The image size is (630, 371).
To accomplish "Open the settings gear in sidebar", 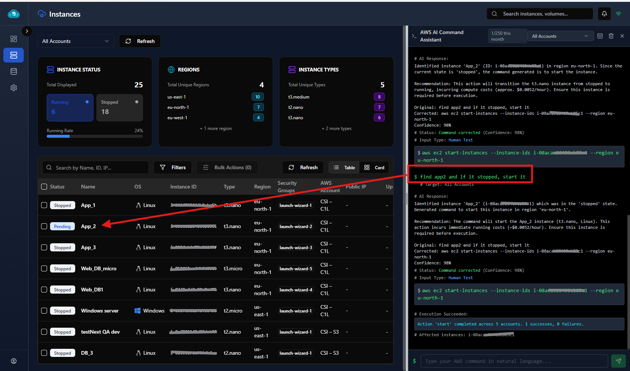I will pos(14,88).
